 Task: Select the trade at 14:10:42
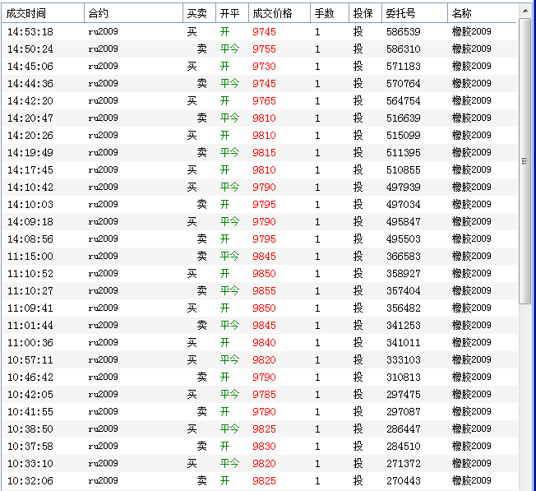(260, 187)
